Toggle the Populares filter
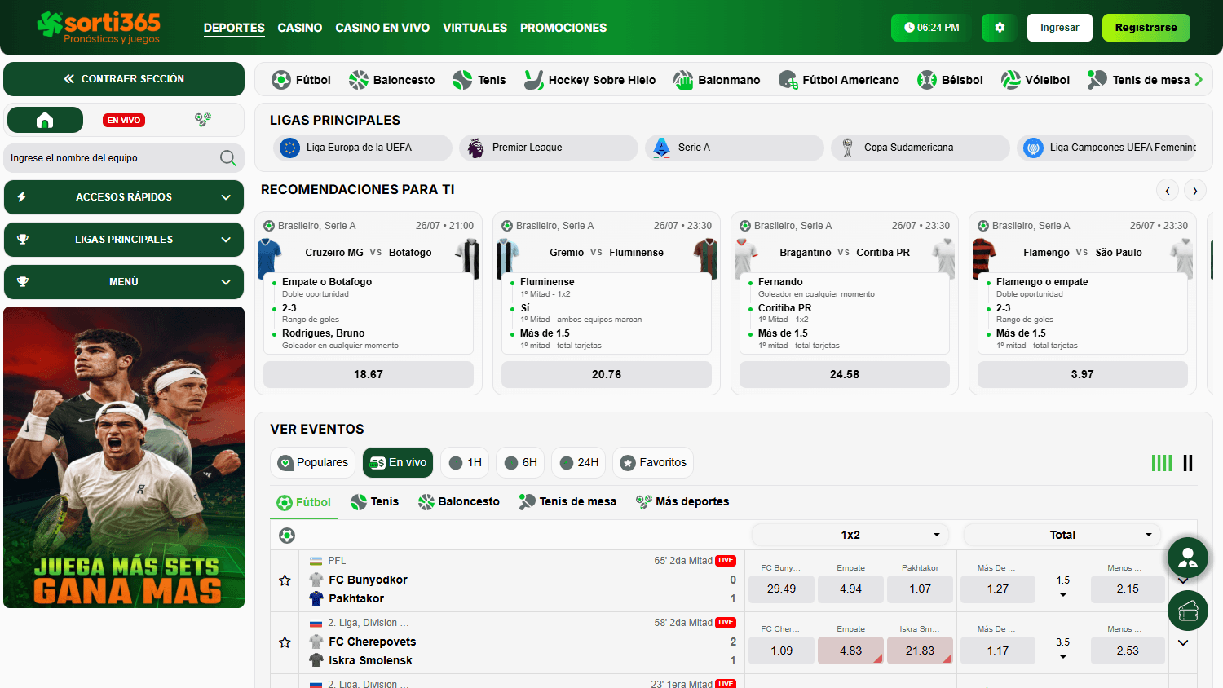The width and height of the screenshot is (1223, 688). [313, 462]
